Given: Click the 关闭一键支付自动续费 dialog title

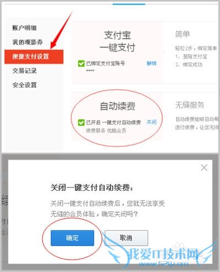Looking at the screenshot, I should (92, 188).
